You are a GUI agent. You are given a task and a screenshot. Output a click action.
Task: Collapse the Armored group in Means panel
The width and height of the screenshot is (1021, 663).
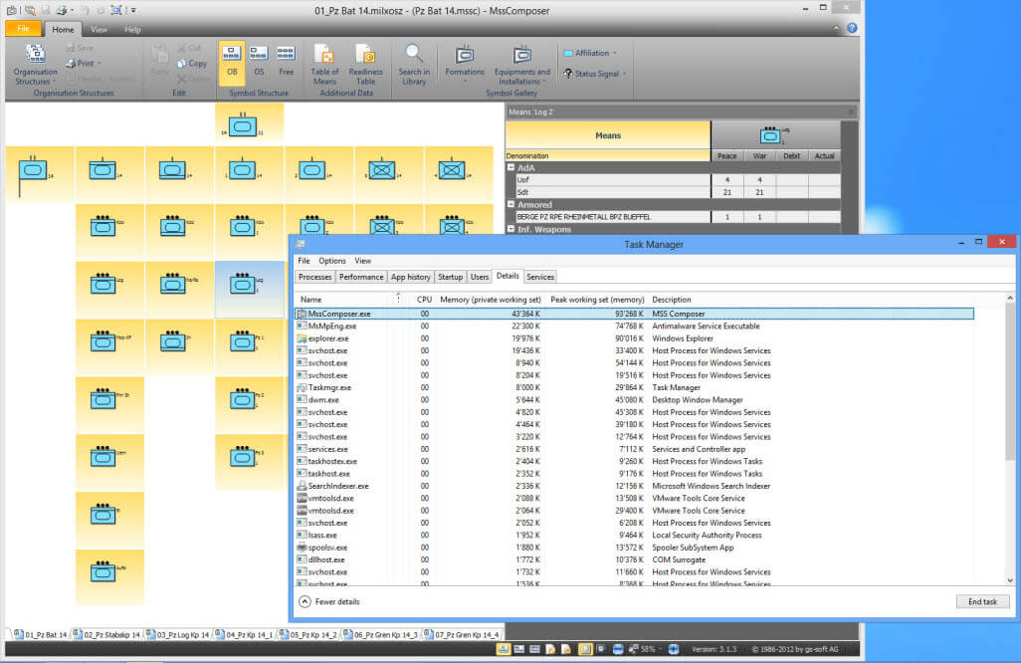click(511, 204)
